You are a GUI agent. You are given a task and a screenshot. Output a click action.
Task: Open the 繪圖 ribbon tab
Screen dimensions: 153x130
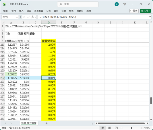click(29, 11)
